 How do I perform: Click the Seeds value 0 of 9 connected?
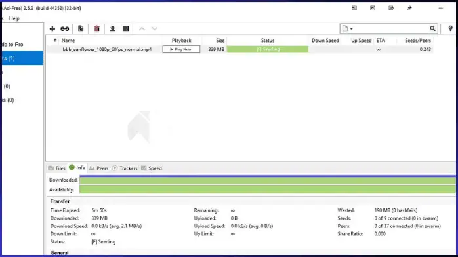click(x=406, y=218)
